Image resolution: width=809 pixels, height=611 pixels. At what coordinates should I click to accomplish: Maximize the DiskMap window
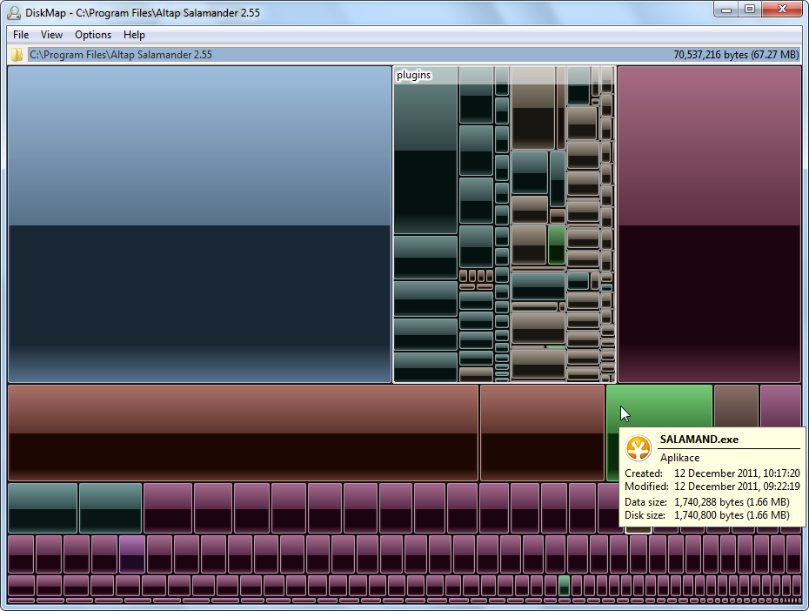(x=750, y=10)
